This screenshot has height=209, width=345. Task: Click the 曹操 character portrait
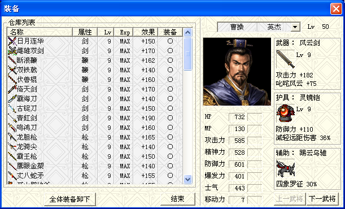(237, 72)
